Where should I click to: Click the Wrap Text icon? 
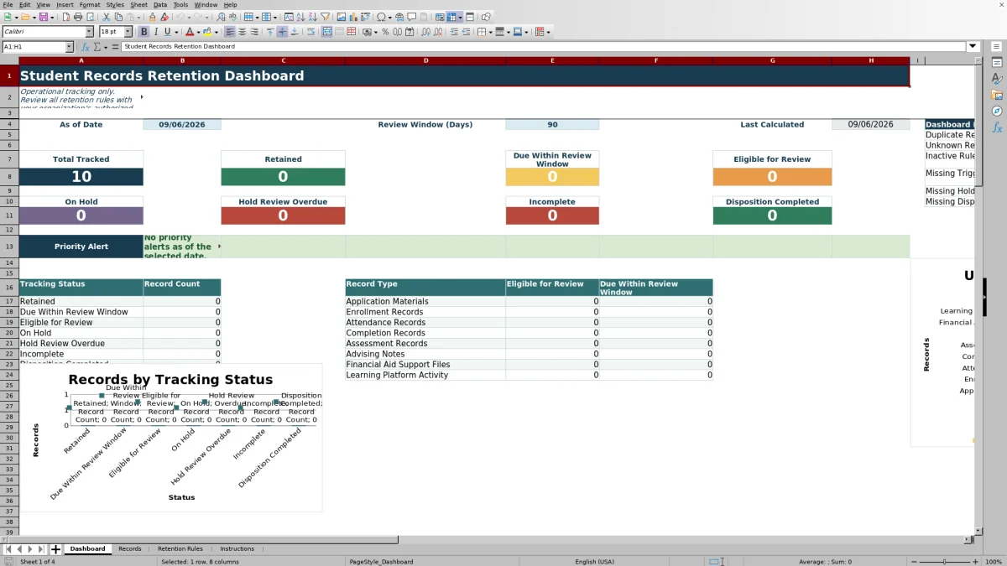pos(310,32)
